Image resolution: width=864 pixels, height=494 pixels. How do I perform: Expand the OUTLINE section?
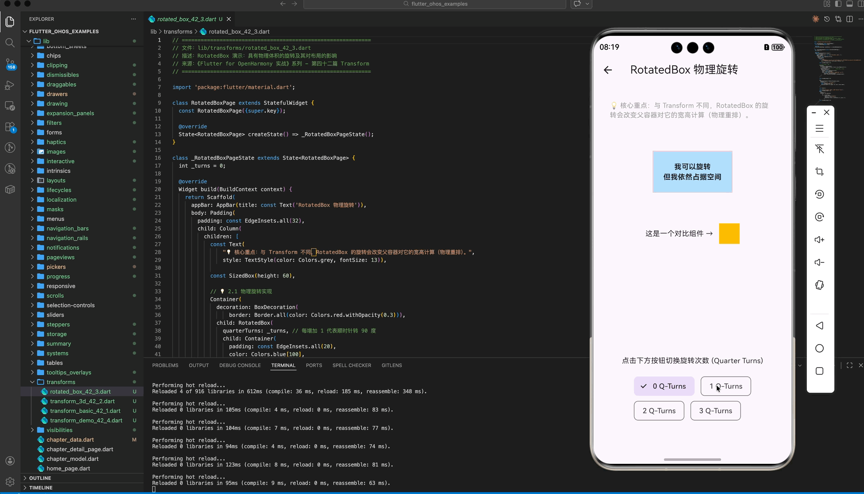coord(40,478)
